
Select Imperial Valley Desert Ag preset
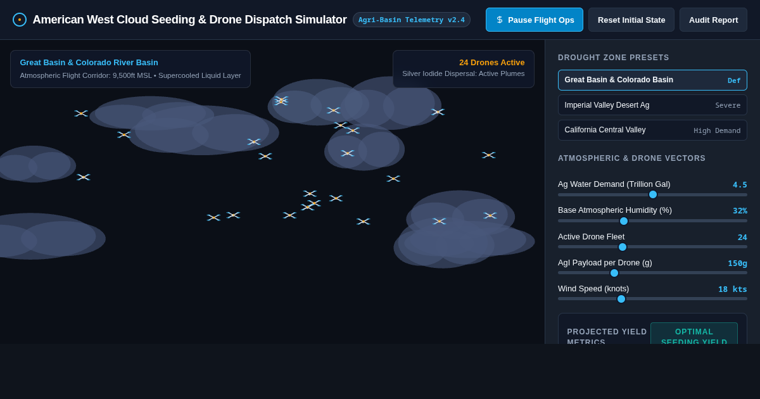pos(652,105)
